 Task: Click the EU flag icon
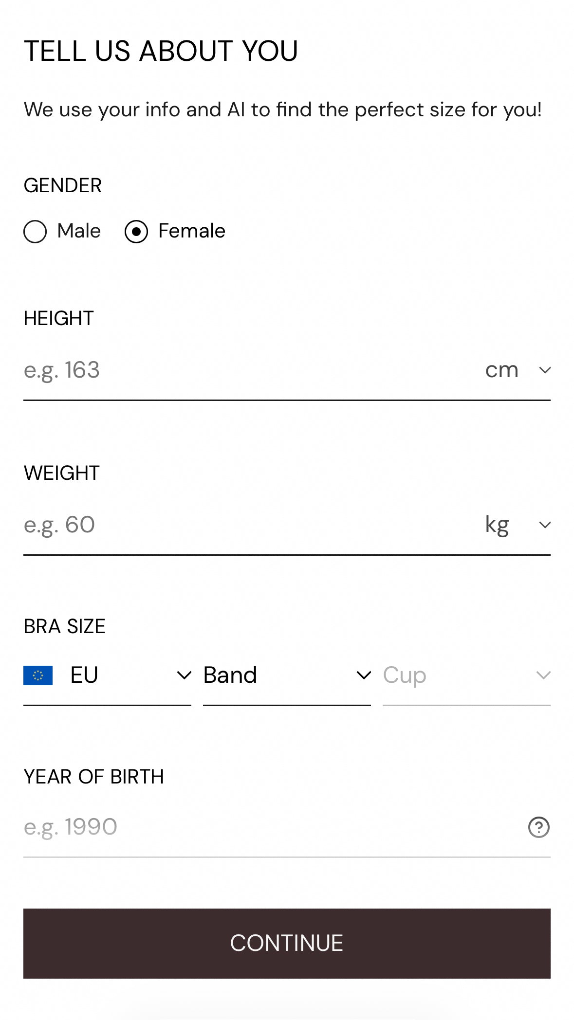click(38, 675)
